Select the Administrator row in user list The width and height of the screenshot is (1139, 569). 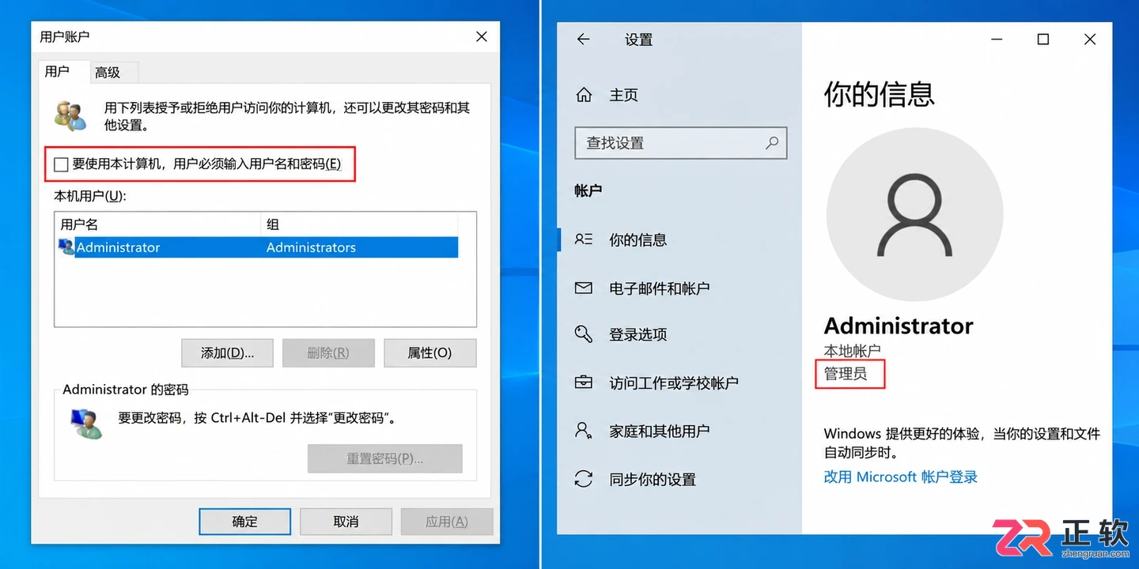(258, 247)
